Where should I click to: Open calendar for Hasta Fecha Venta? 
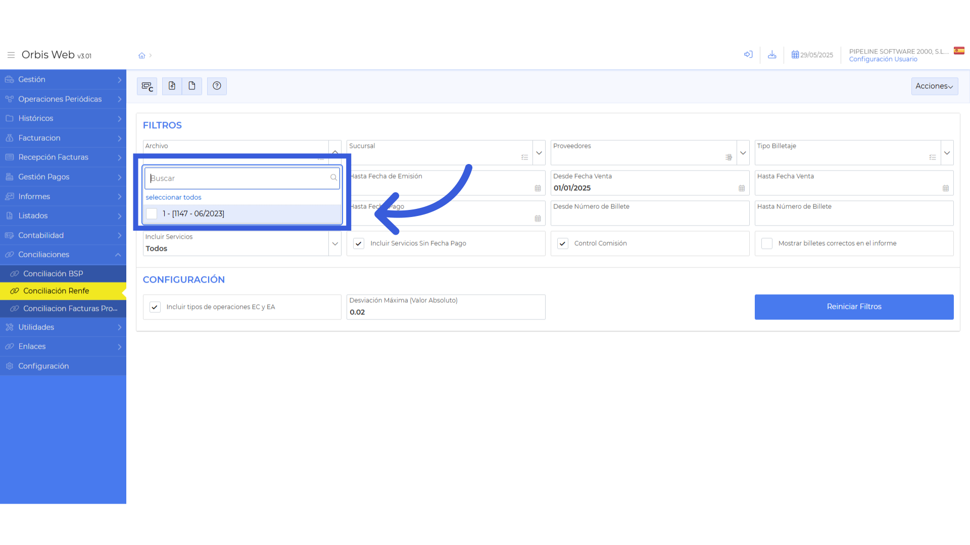[x=946, y=188]
